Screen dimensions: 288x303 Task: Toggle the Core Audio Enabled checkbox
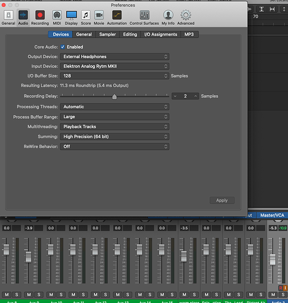click(x=62, y=47)
